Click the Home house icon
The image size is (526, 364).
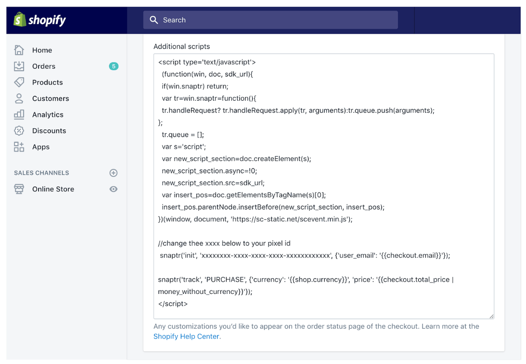click(x=19, y=50)
